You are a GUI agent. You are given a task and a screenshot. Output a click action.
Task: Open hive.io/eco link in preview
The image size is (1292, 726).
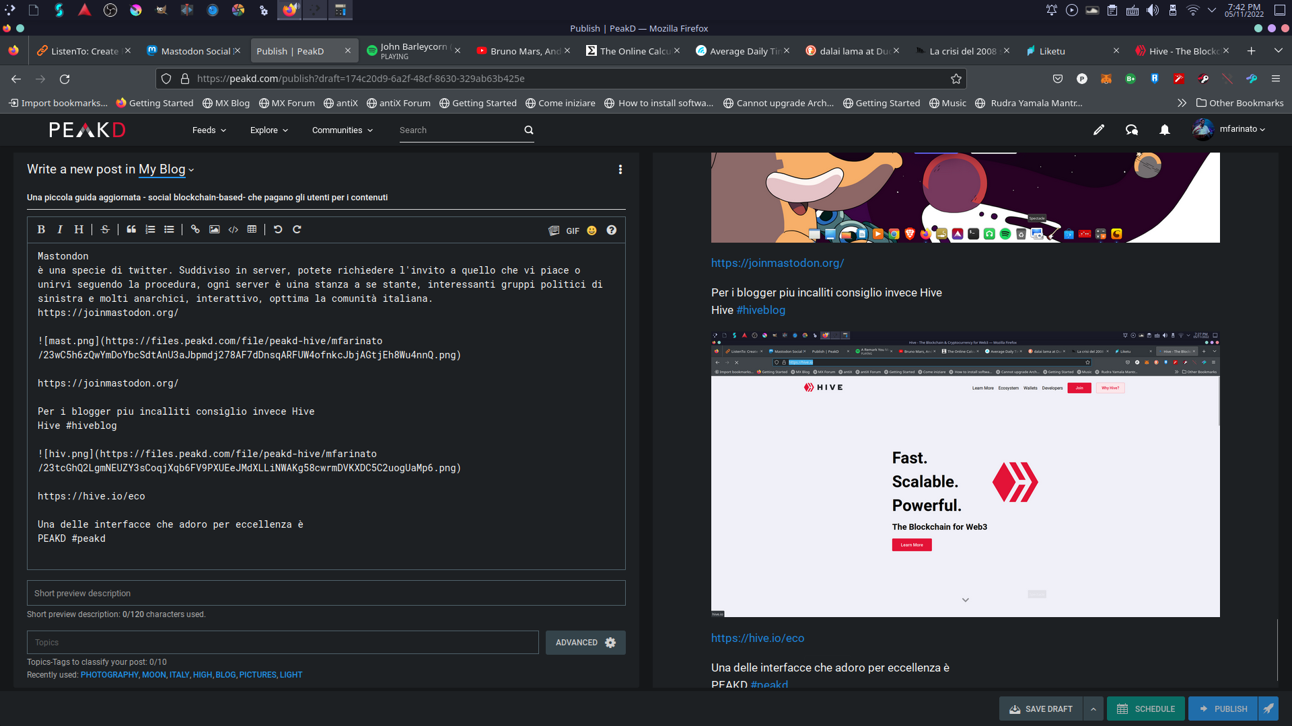[x=758, y=638]
